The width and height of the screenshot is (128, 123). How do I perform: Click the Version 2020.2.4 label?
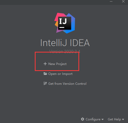[x=65, y=51]
